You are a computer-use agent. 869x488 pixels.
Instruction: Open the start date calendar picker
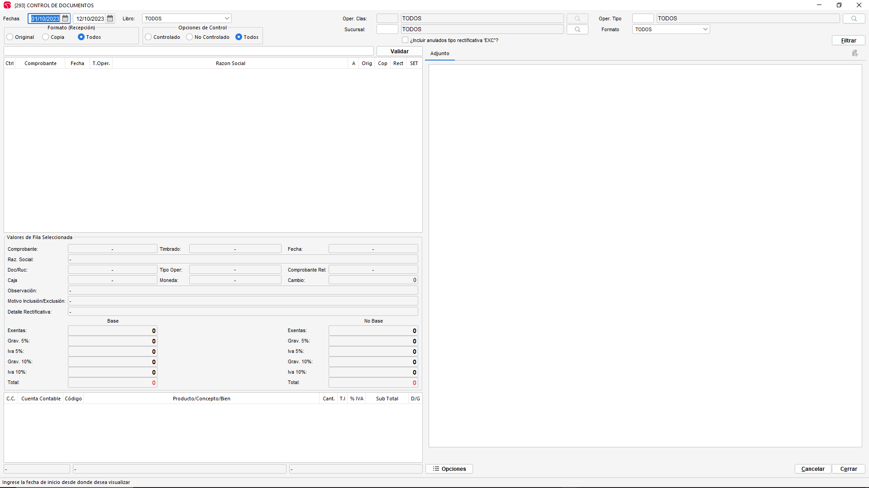click(65, 19)
